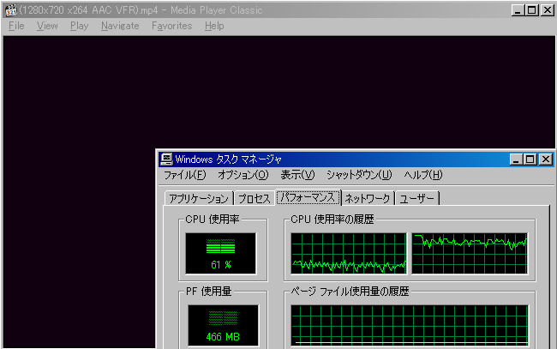Open the オプション(O) menu in Task Manager
557x349 pixels.
[x=243, y=175]
